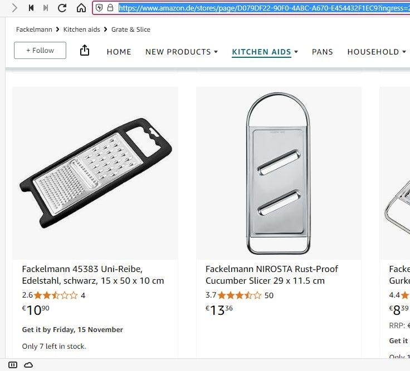Reload the current page
Viewport: 410px width, 371px height.
click(x=62, y=8)
